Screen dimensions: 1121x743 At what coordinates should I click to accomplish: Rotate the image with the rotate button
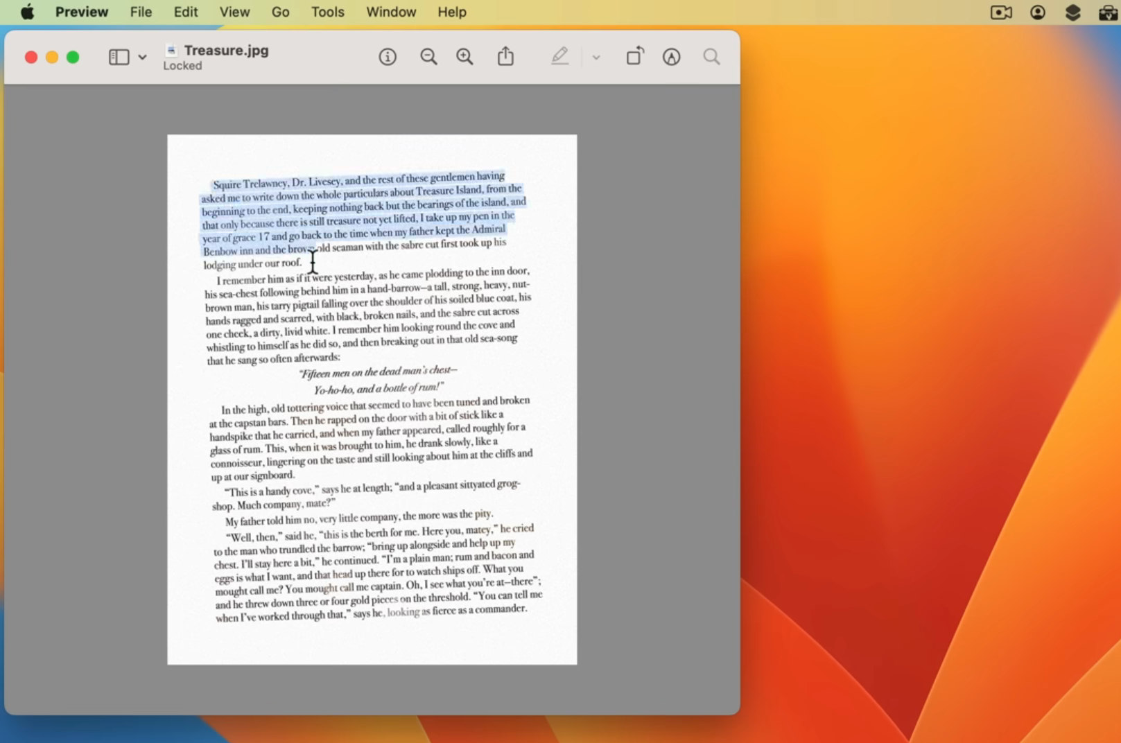(635, 56)
